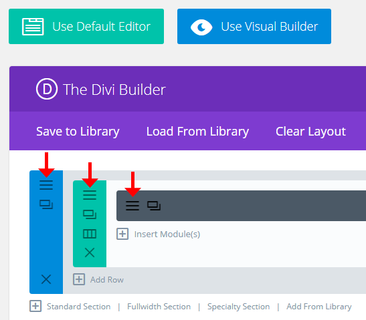
Task: Click The Divi Builder title text
Action: pyautogui.click(x=114, y=90)
